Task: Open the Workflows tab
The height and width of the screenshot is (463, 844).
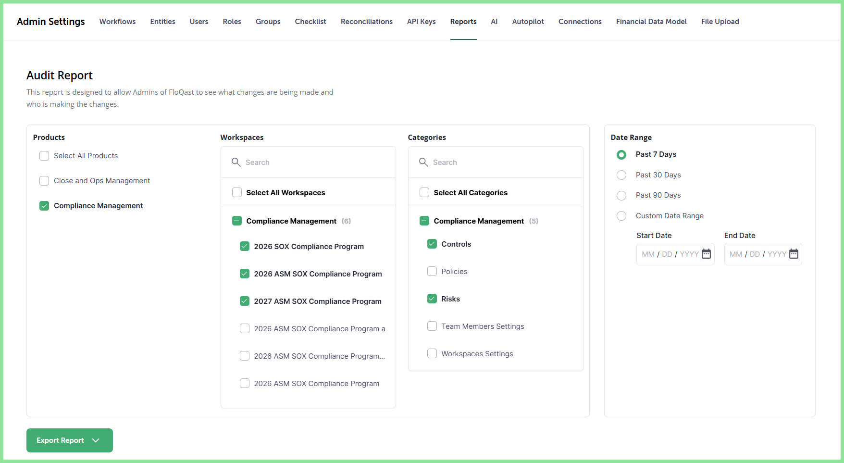Action: click(118, 22)
